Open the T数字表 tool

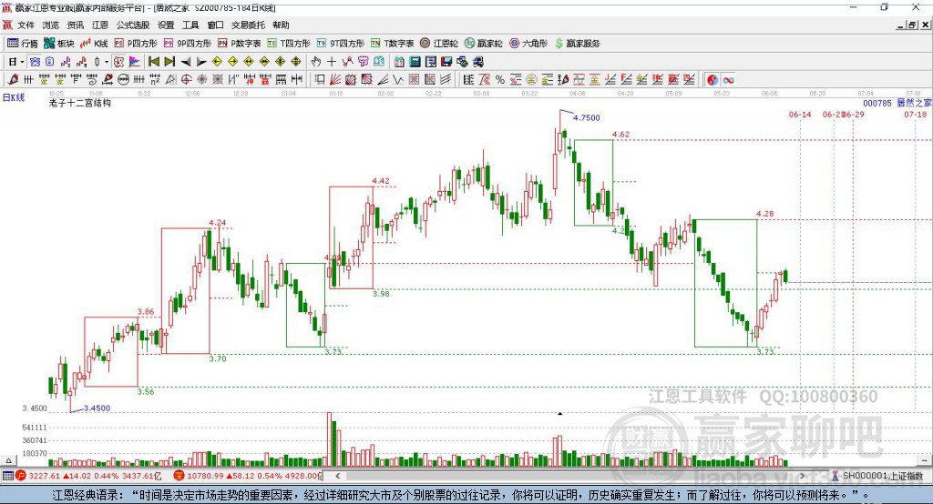coord(392,44)
